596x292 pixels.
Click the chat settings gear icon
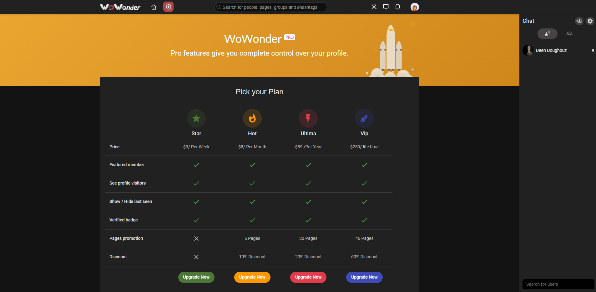(590, 21)
